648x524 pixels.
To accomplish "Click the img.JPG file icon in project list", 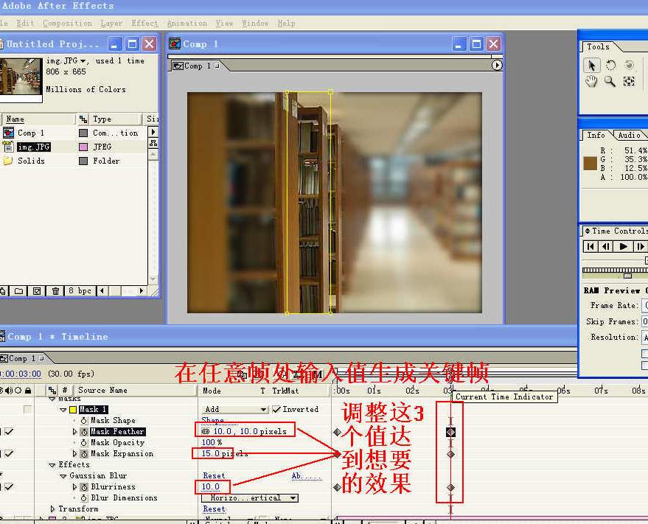I will (x=8, y=147).
